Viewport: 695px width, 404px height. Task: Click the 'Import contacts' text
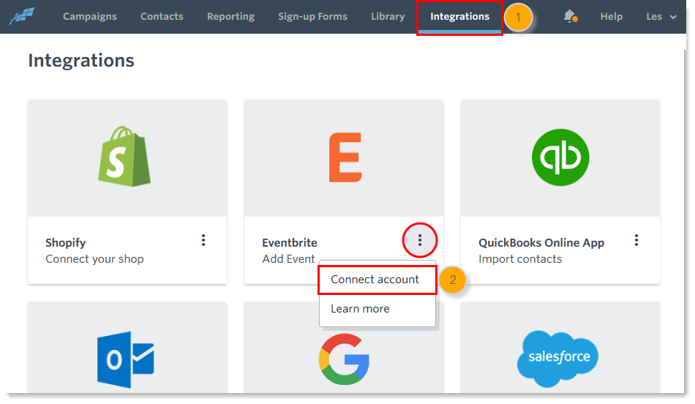520,259
